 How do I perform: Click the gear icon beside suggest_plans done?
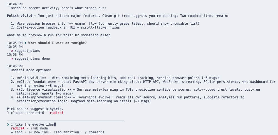[12, 58]
